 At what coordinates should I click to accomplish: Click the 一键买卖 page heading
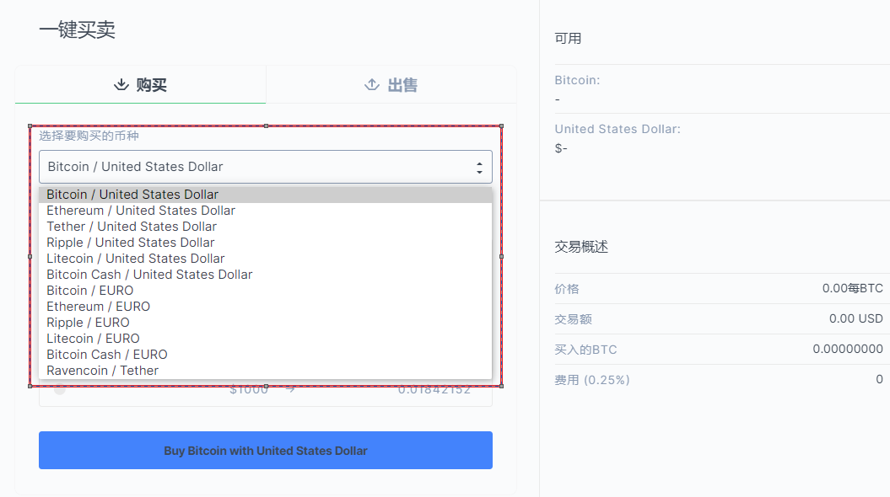[x=78, y=29]
